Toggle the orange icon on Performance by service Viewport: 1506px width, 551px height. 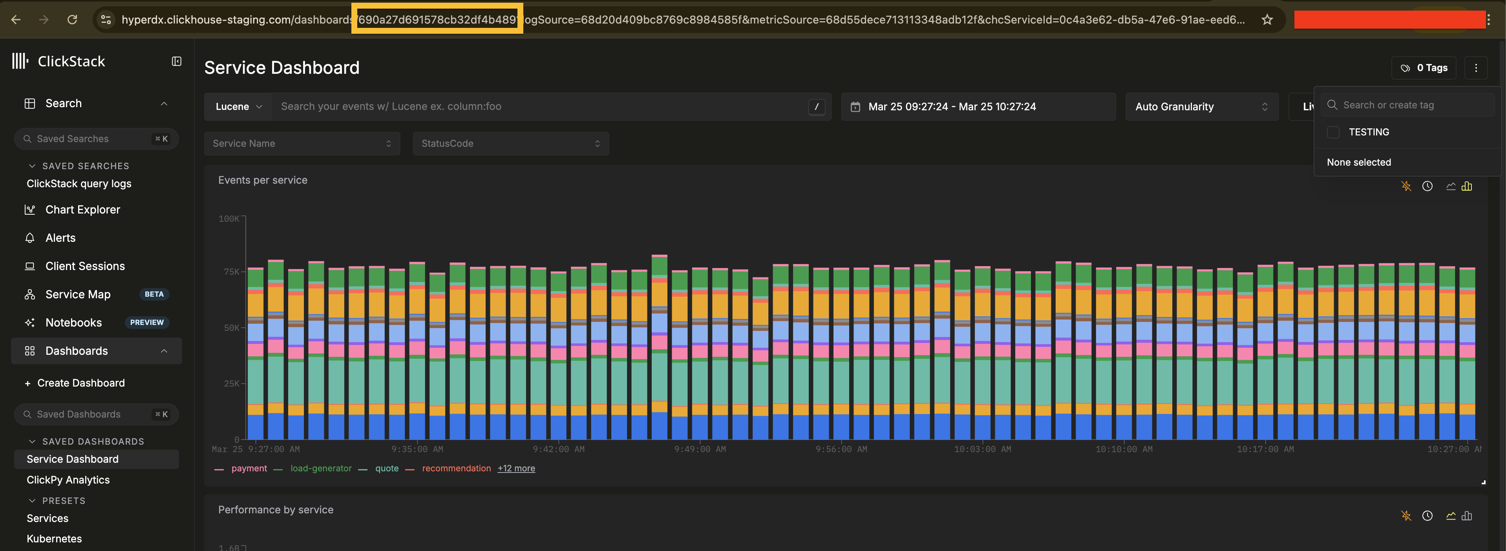pyautogui.click(x=1406, y=516)
